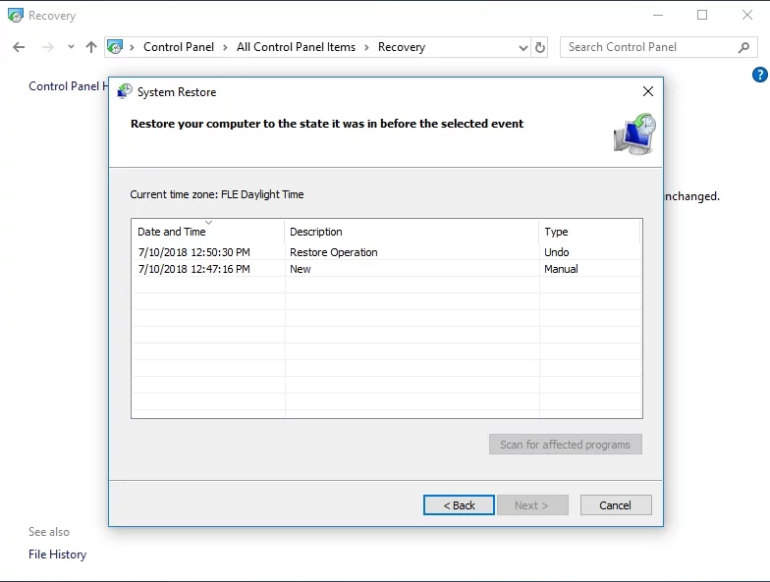Maximize the Recovery window
Image resolution: width=770 pixels, height=582 pixels.
(x=702, y=16)
